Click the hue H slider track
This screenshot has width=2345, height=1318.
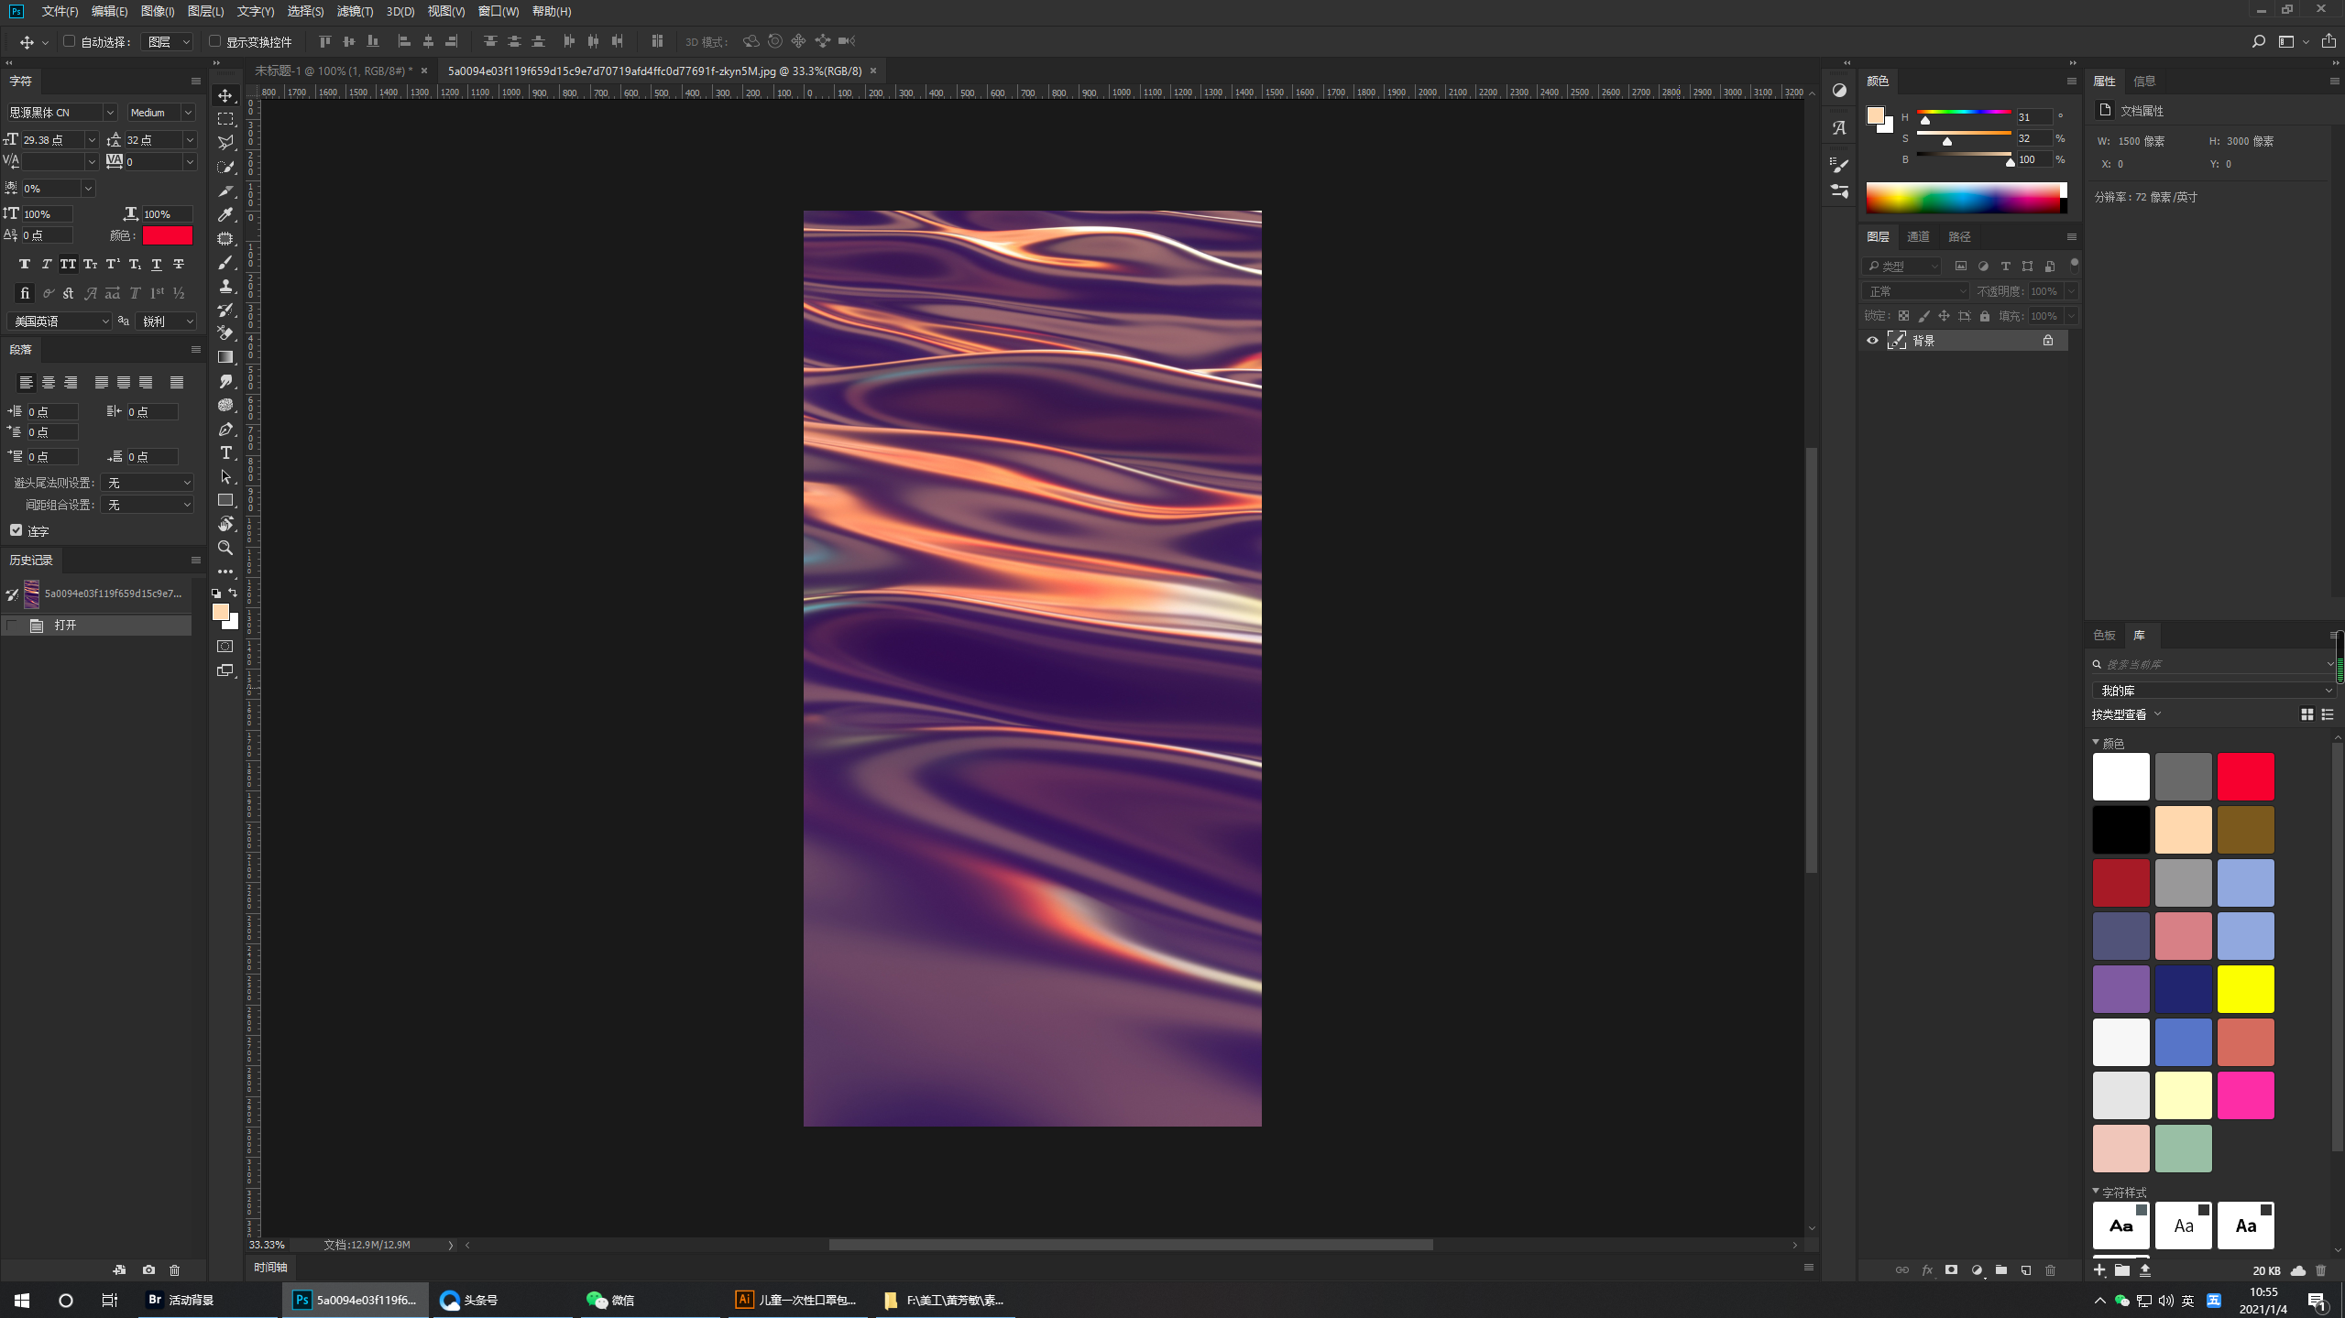(1963, 112)
